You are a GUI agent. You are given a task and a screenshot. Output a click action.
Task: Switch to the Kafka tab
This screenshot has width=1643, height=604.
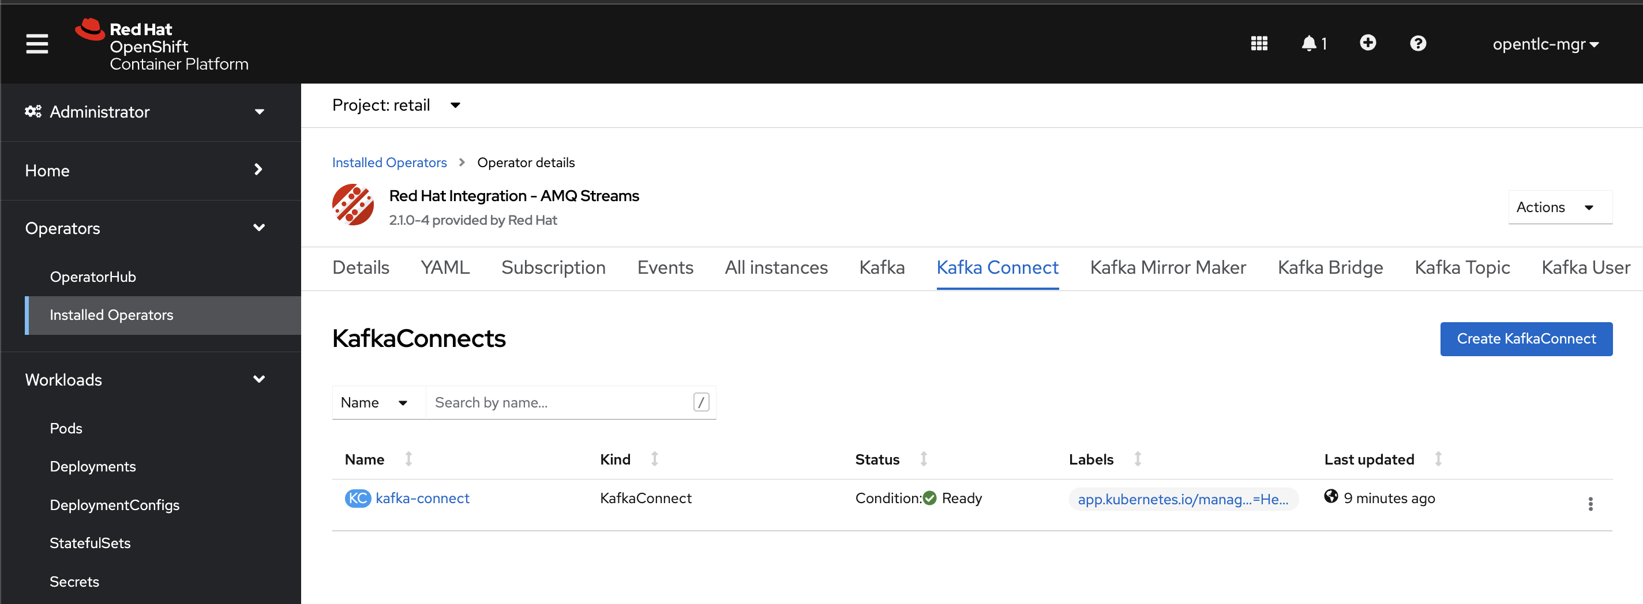[881, 267]
